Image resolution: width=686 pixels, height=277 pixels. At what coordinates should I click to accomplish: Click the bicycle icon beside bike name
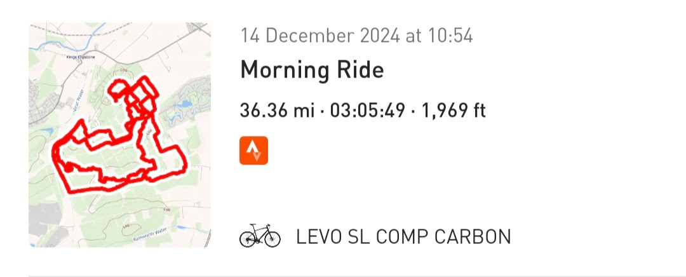259,236
